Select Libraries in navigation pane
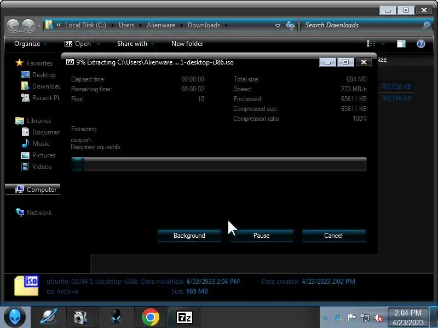Image resolution: width=438 pixels, height=328 pixels. pyautogui.click(x=33, y=121)
